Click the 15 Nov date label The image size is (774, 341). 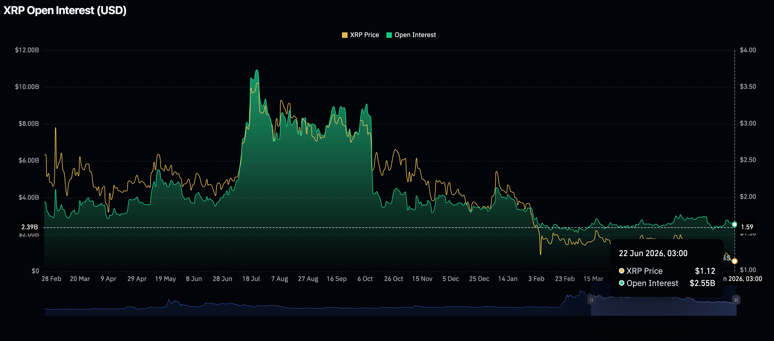click(423, 279)
